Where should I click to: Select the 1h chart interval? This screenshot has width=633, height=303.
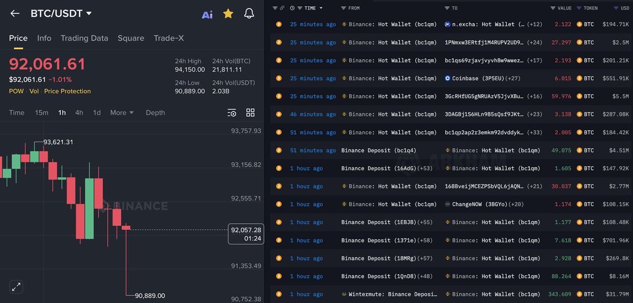pos(62,112)
